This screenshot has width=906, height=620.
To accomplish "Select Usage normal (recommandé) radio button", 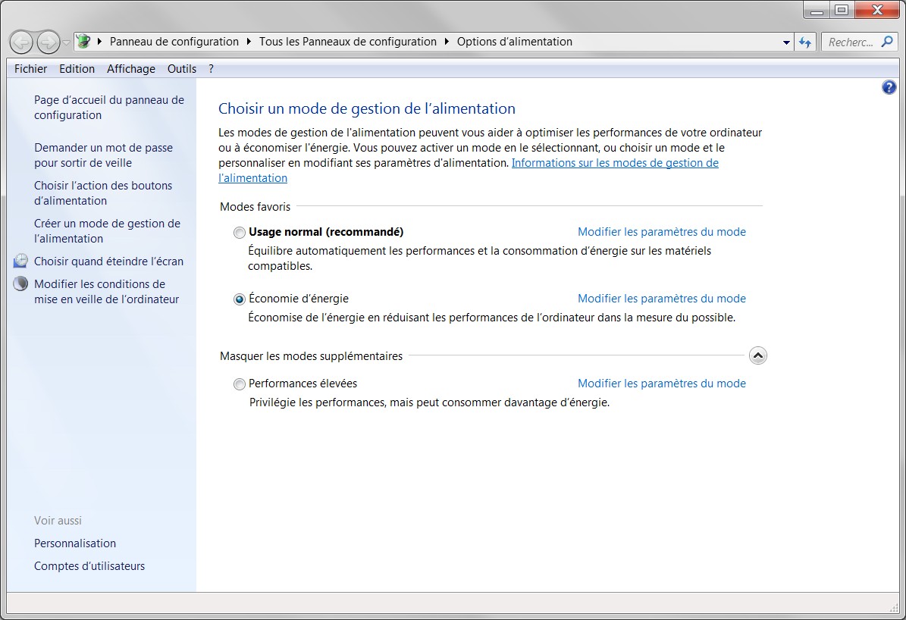I will pyautogui.click(x=240, y=232).
